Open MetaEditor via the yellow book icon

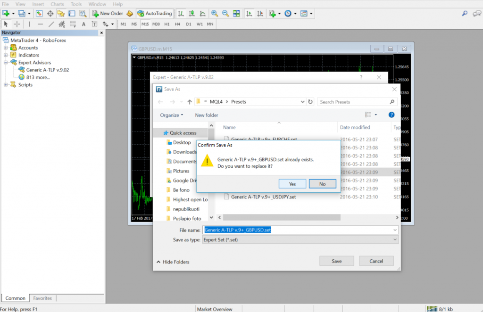[130, 13]
